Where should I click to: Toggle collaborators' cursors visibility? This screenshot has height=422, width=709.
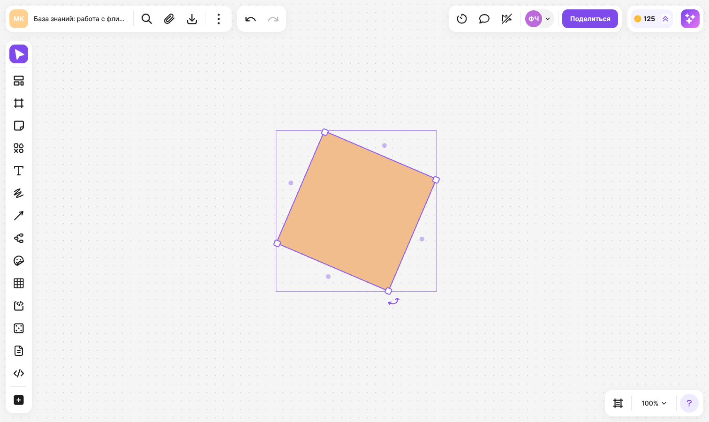507,19
